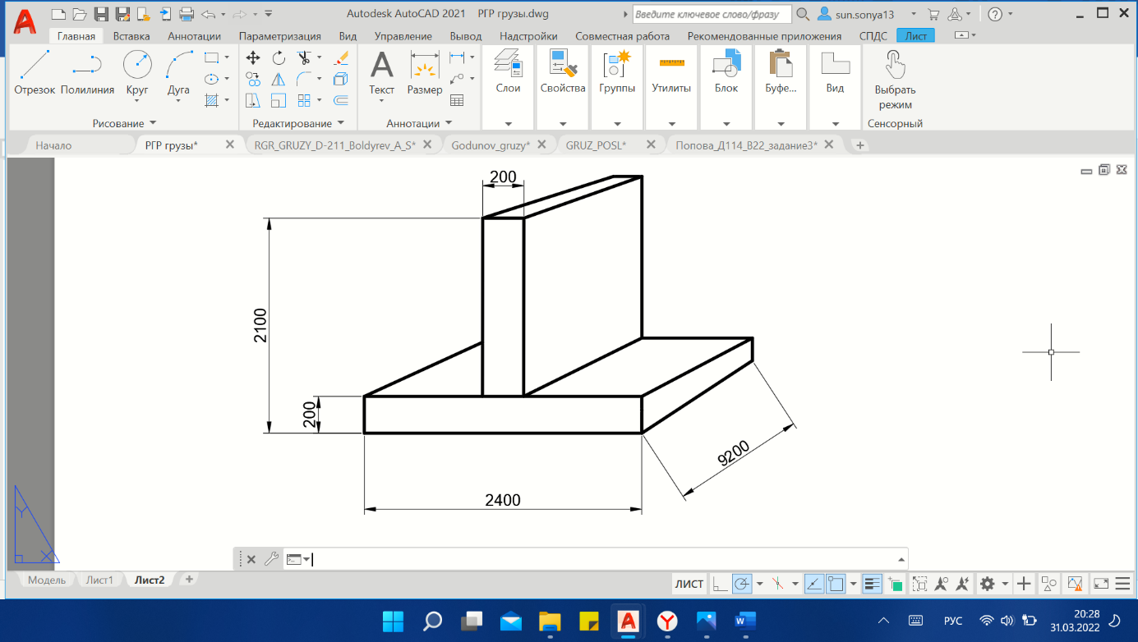This screenshot has width=1138, height=642.
Task: Open the GRUZ_POSL* drawing tab
Action: tap(597, 145)
